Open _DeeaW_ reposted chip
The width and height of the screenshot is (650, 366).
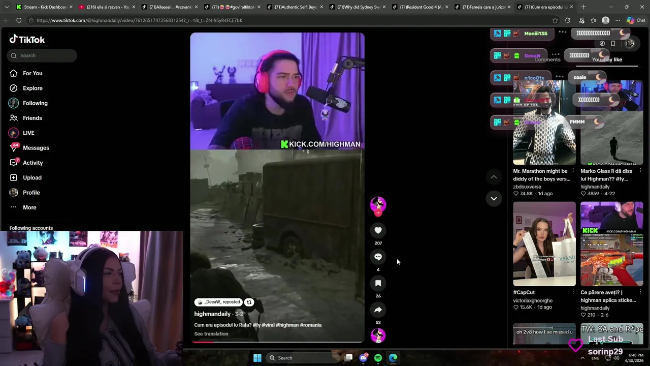tap(218, 302)
